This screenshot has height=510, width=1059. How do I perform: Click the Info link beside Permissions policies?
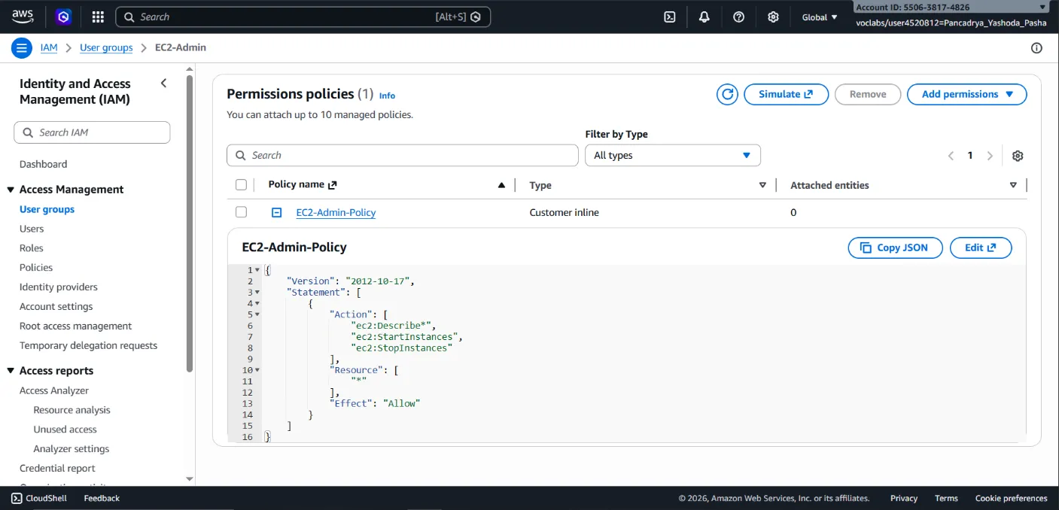point(387,96)
